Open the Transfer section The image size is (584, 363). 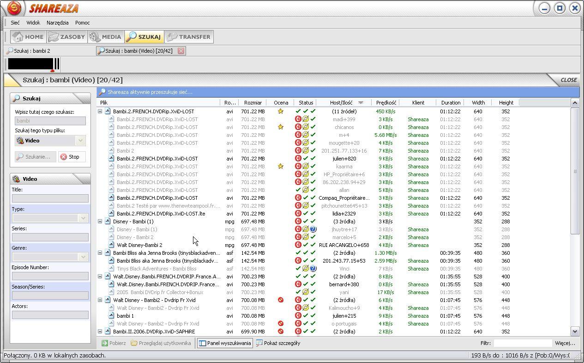coord(189,37)
